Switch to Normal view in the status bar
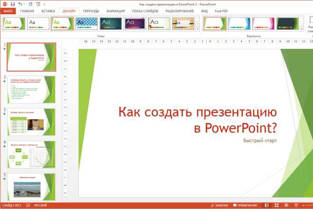313x209 pixels. (x=267, y=205)
